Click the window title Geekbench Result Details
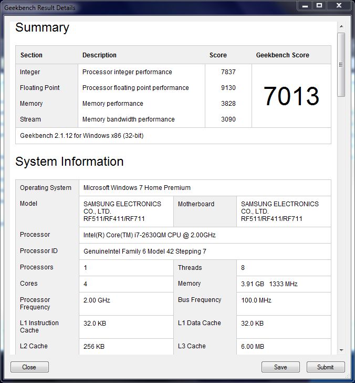The height and width of the screenshot is (383, 355). [x=40, y=8]
